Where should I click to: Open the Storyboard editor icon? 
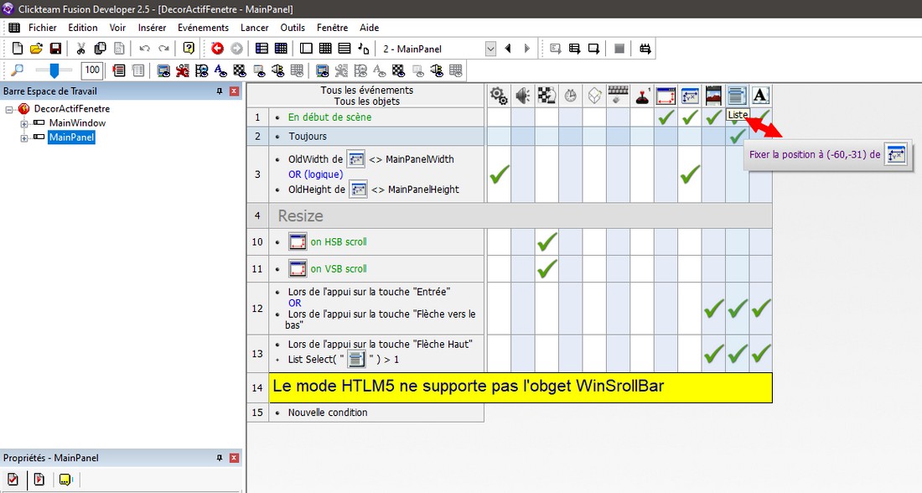pos(262,49)
